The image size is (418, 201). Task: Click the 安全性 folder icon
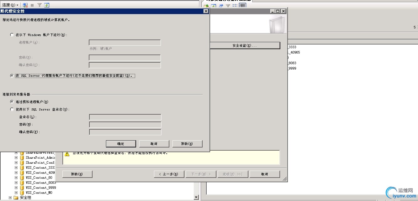16,198
